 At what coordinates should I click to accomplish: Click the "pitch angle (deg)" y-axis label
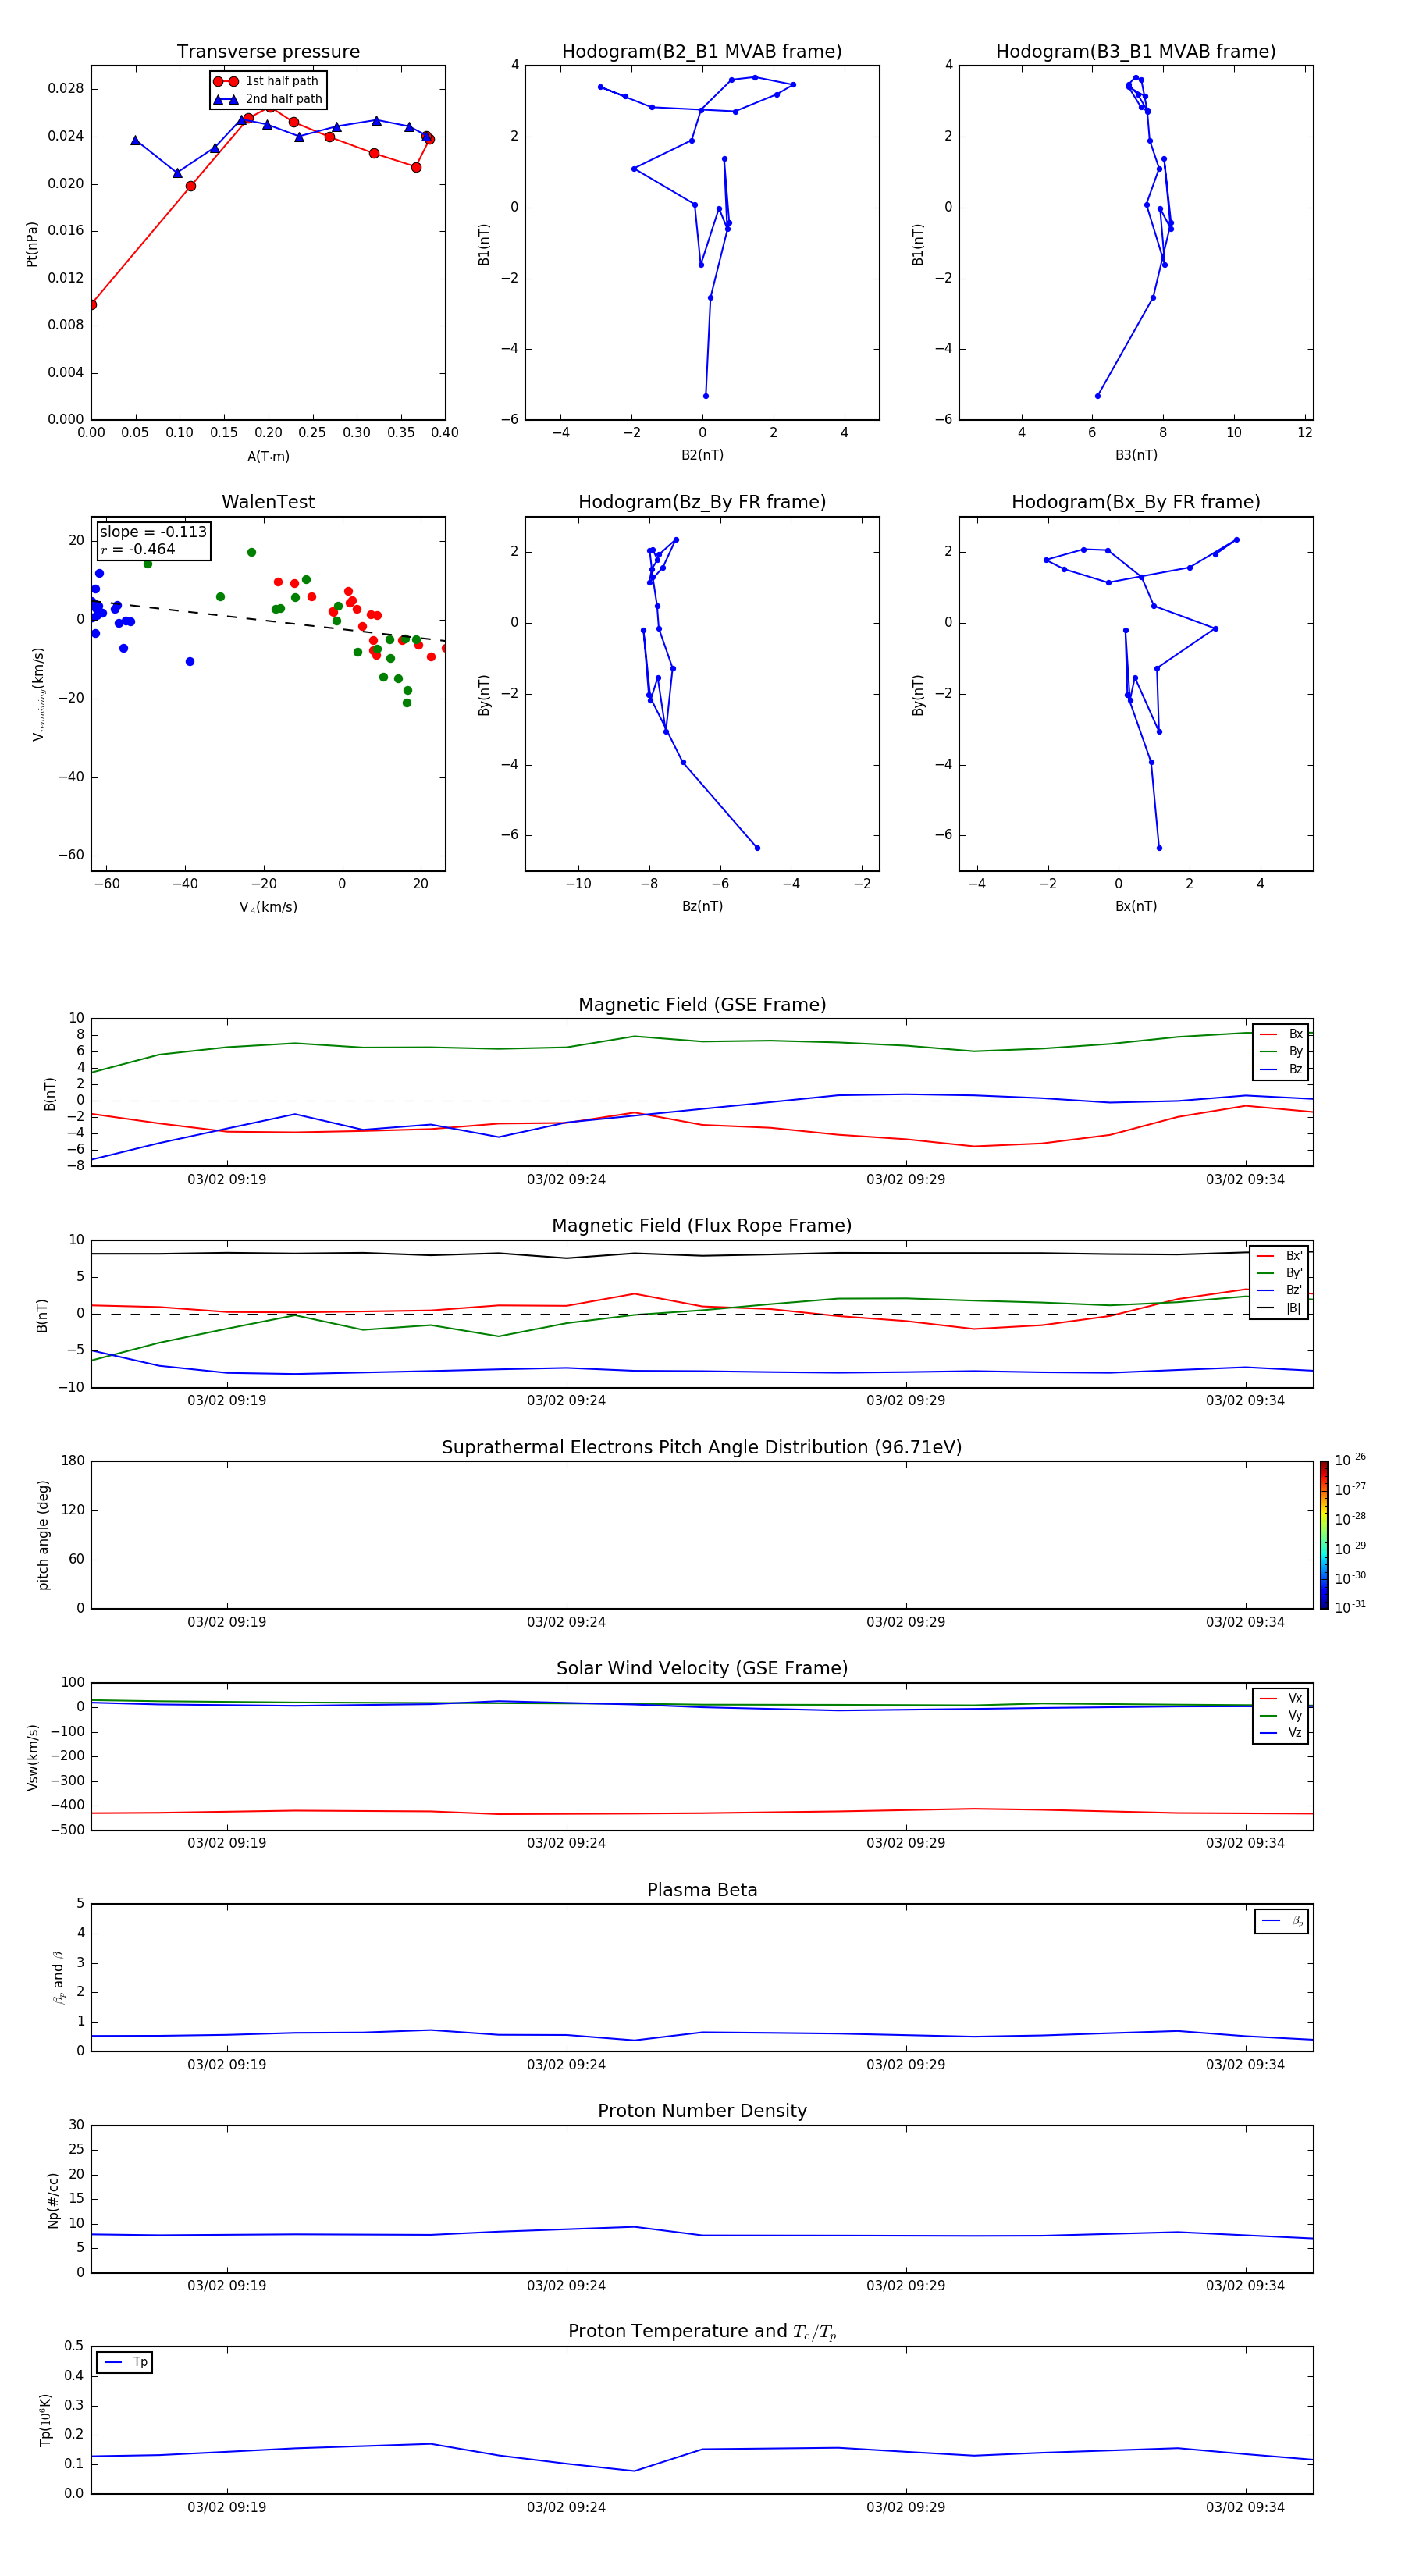coord(43,1535)
